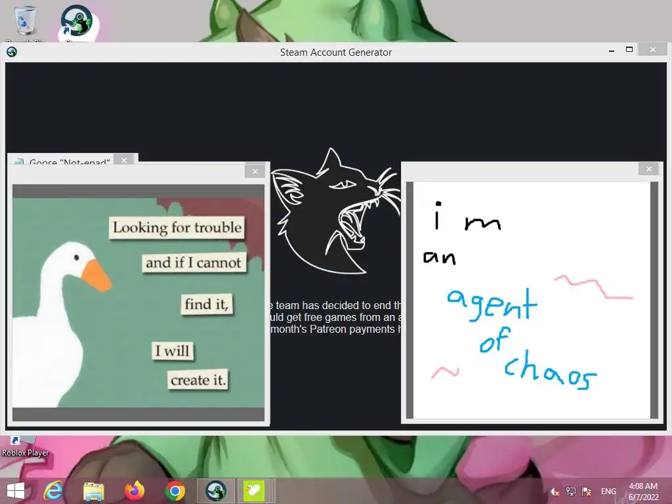Close the Steam Account Generator window
The width and height of the screenshot is (672, 504).
652,50
